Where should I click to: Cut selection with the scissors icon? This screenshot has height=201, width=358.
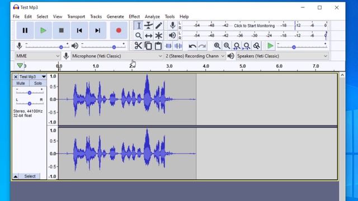coord(138,46)
